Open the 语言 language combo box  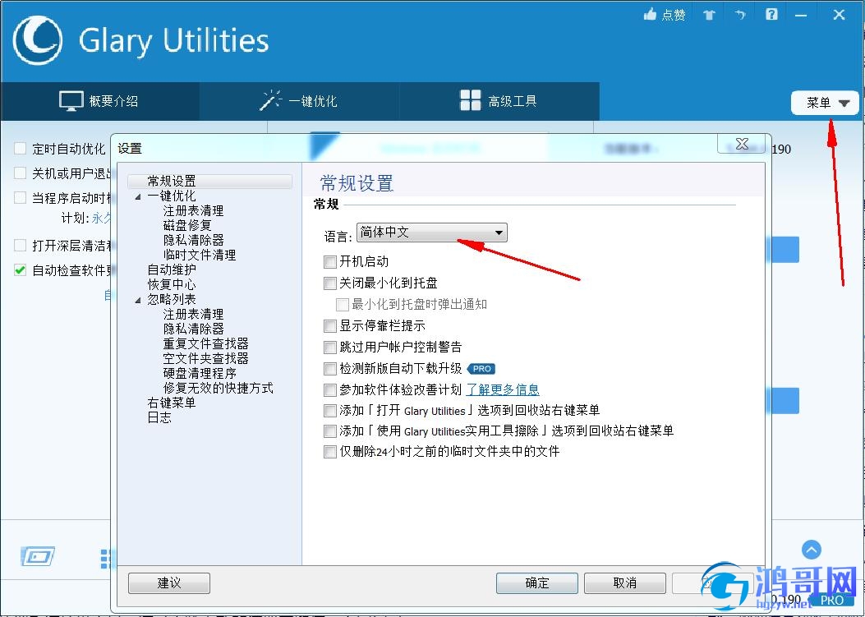(431, 233)
